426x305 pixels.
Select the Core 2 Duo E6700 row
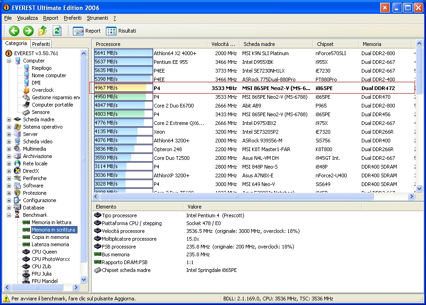tap(254, 106)
